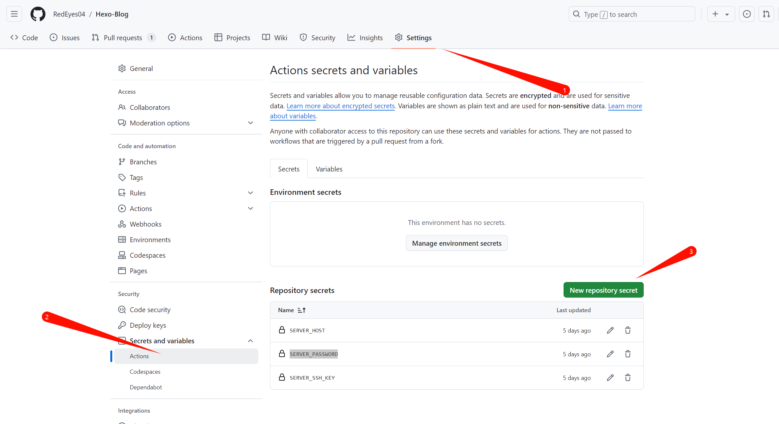Sort secrets by Name column arrow
This screenshot has height=424, width=779.
(x=301, y=310)
